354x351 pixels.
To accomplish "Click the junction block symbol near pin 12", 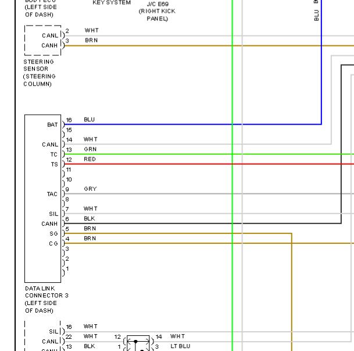I will click(x=138, y=343).
